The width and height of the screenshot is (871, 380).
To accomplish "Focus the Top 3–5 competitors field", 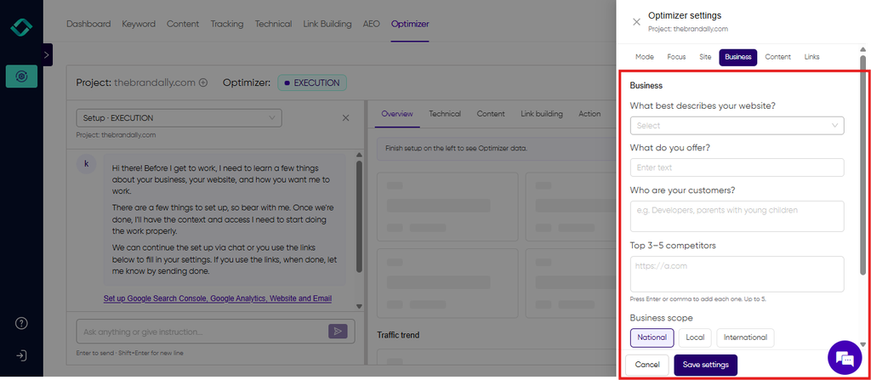I will click(x=737, y=274).
